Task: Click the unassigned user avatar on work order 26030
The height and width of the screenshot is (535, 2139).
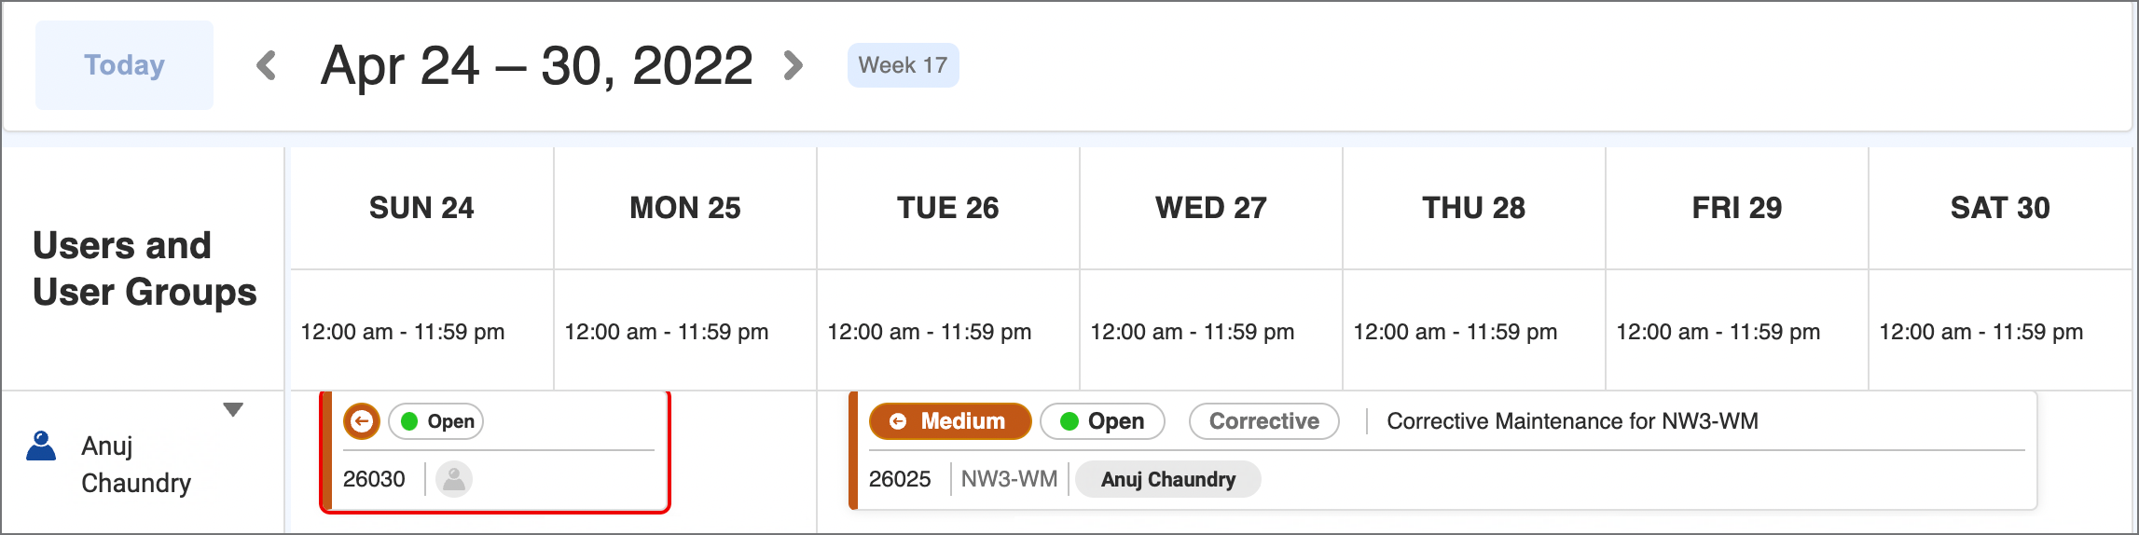Action: (454, 479)
